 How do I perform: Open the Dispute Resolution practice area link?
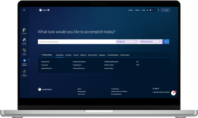[79, 62]
